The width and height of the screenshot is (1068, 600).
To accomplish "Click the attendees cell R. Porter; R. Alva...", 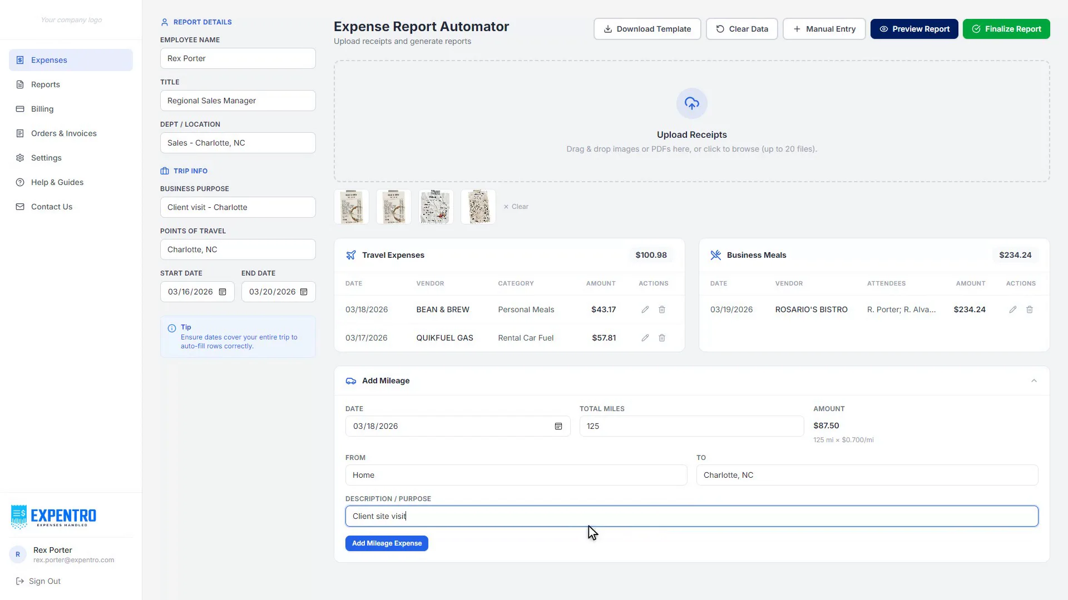I will coord(901,309).
